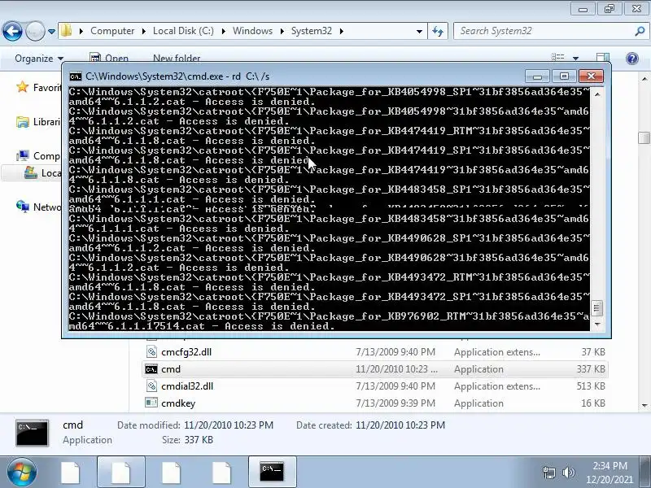The width and height of the screenshot is (651, 488).
Task: Click the file list scrollbar down arrow
Action: point(644,405)
